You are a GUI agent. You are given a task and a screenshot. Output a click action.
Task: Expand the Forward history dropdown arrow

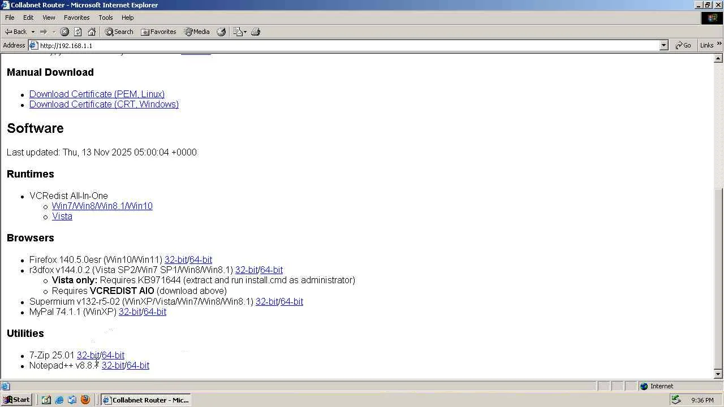pyautogui.click(x=54, y=32)
